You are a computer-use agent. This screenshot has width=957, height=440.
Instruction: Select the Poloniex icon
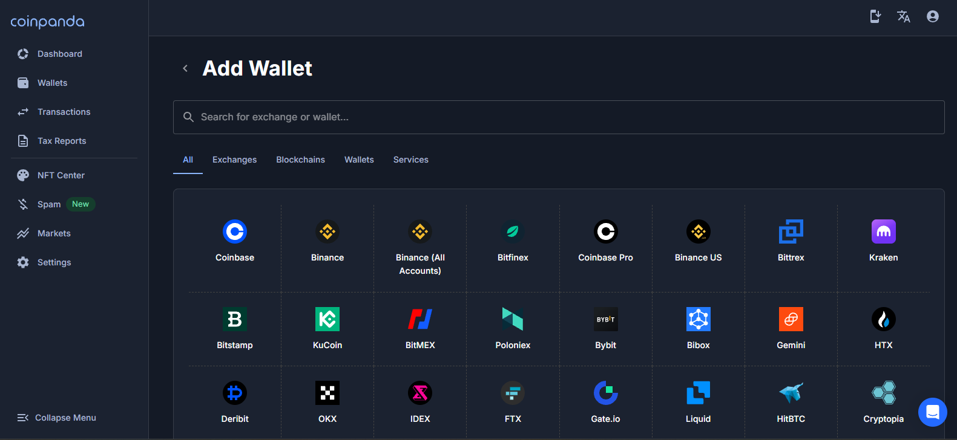pyautogui.click(x=513, y=319)
